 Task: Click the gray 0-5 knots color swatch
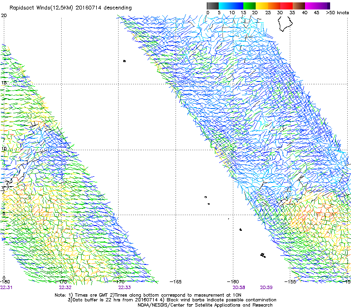pyautogui.click(x=212, y=6)
